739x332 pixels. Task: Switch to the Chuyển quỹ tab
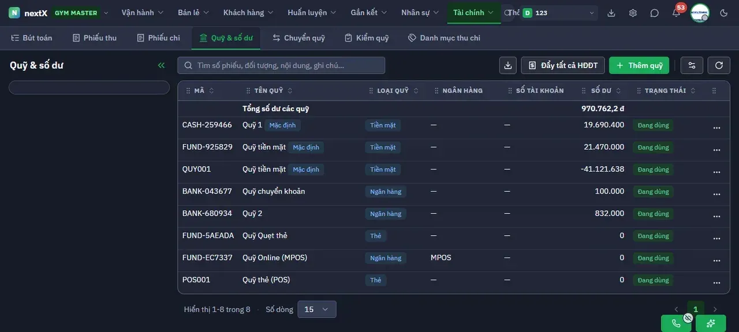pyautogui.click(x=299, y=38)
